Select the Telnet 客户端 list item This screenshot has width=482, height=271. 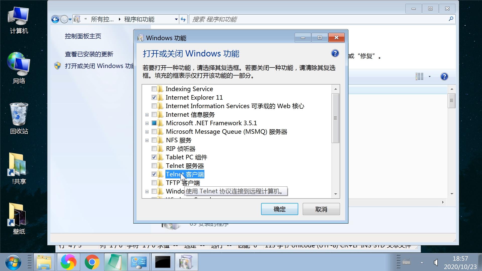pyautogui.click(x=185, y=174)
